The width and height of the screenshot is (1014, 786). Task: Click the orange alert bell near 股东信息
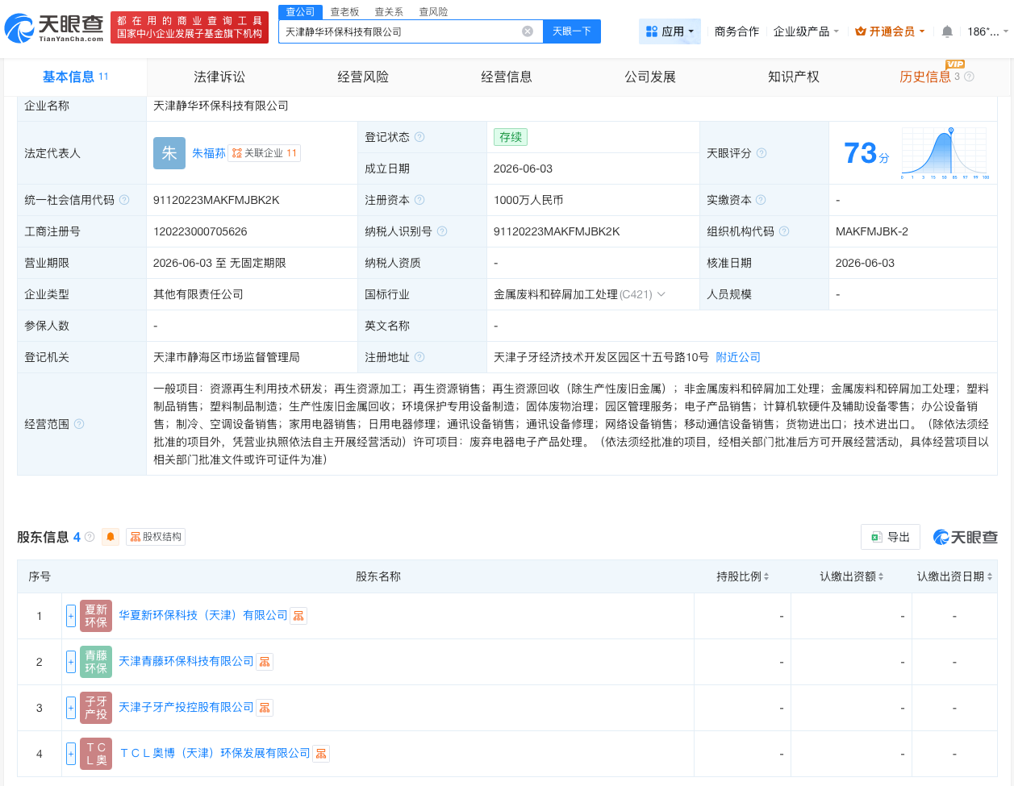(x=111, y=537)
